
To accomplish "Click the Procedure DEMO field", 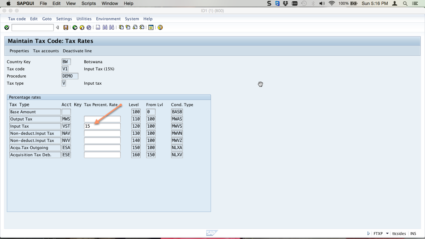I will coord(70,76).
